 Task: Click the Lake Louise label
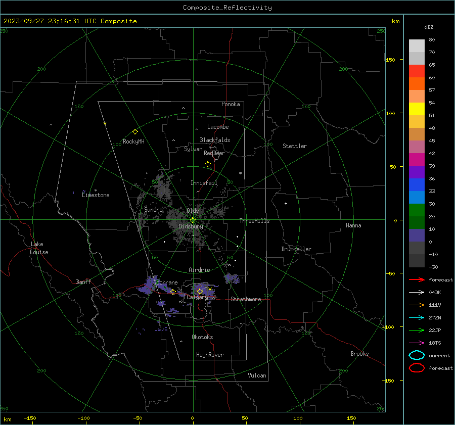click(39, 248)
